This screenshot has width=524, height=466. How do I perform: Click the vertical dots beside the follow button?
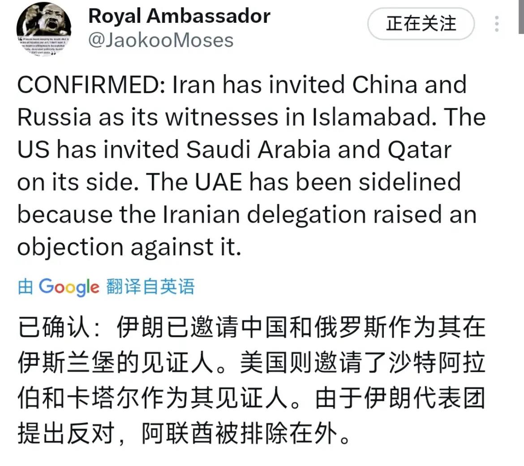pyautogui.click(x=496, y=25)
